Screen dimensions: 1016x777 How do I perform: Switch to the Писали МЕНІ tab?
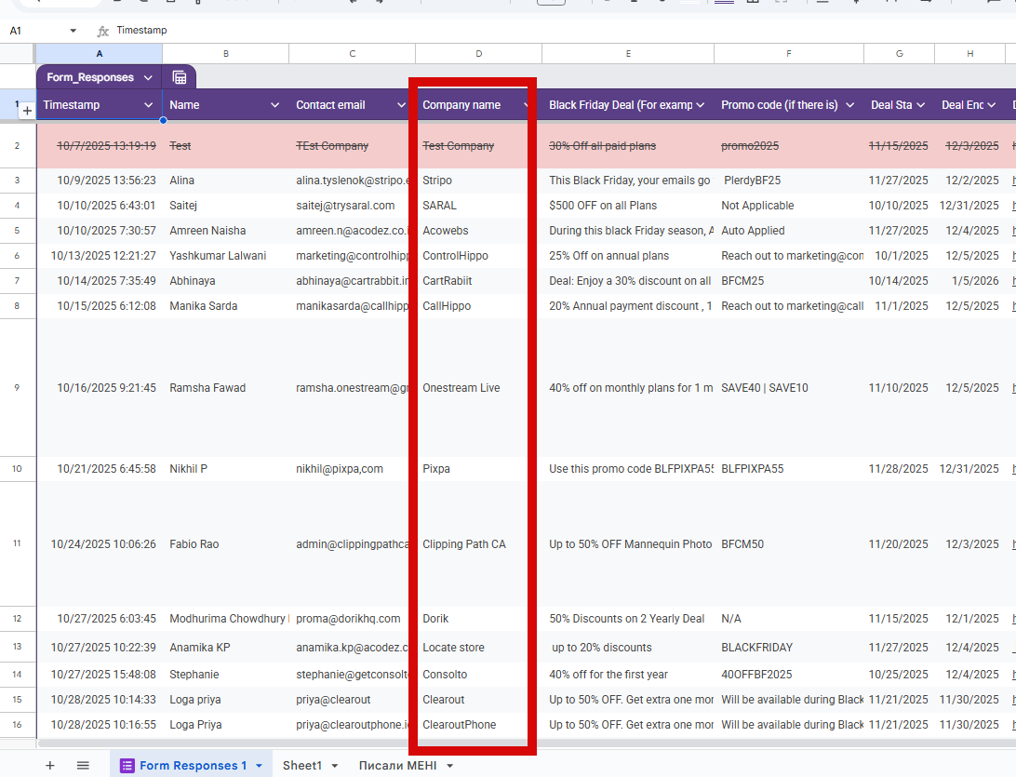coord(398,765)
